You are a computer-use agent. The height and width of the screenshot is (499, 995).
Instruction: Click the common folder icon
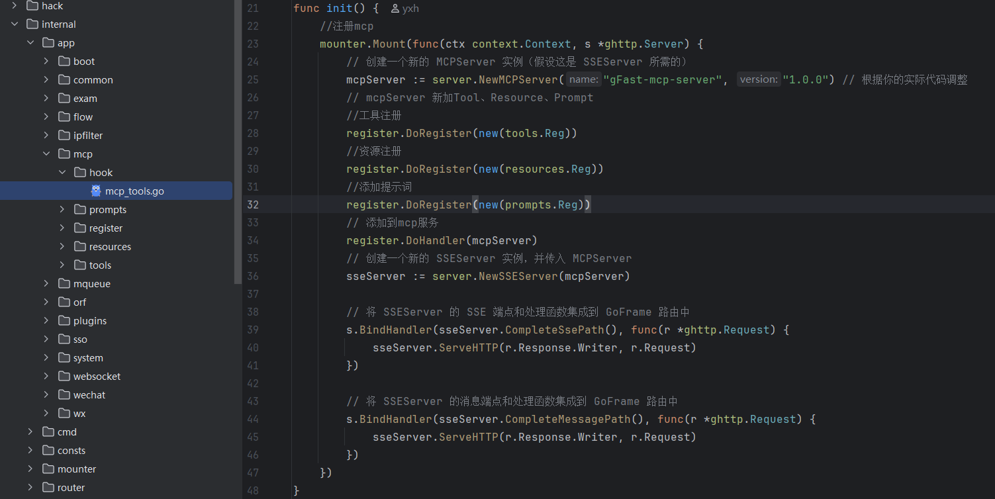click(64, 80)
